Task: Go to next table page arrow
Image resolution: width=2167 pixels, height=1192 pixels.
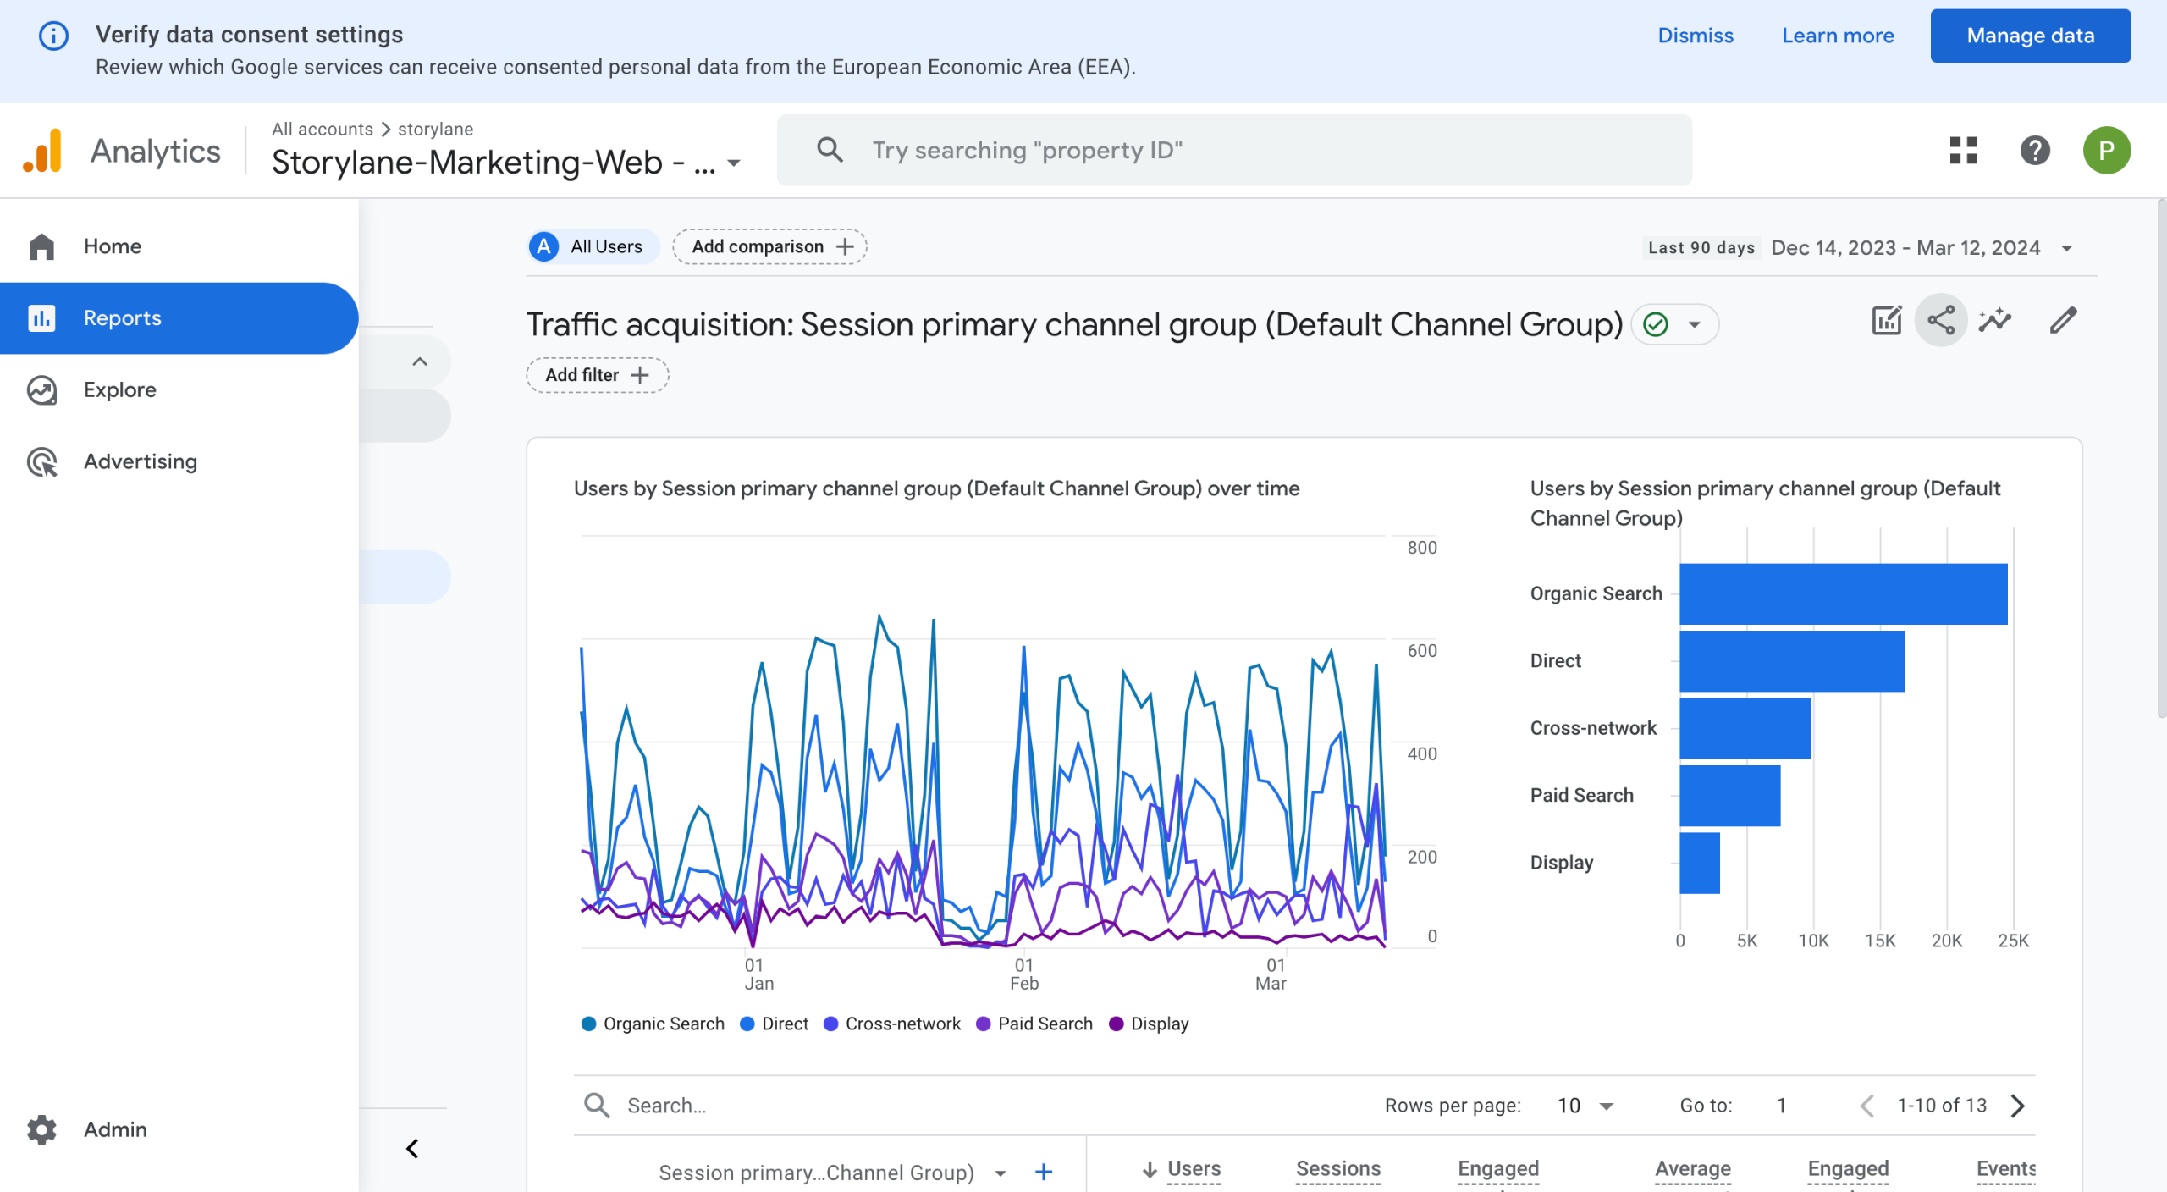Action: pos(2019,1106)
